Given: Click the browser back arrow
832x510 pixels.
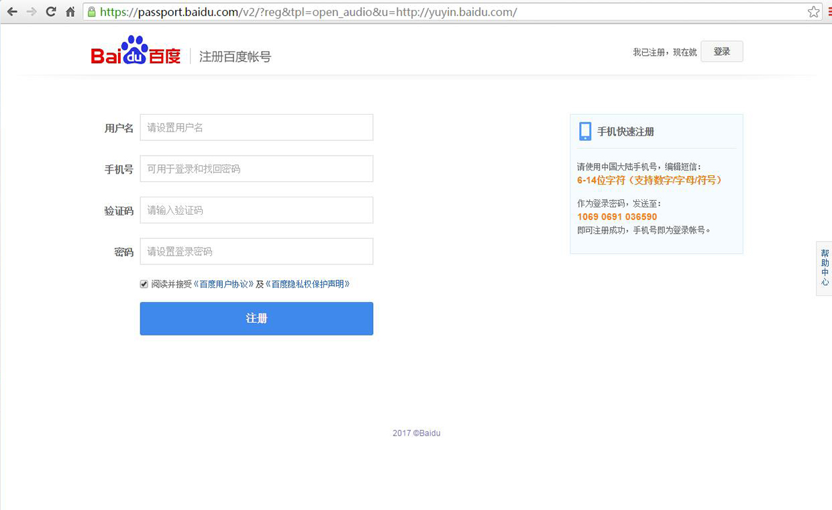Looking at the screenshot, I should 12,12.
